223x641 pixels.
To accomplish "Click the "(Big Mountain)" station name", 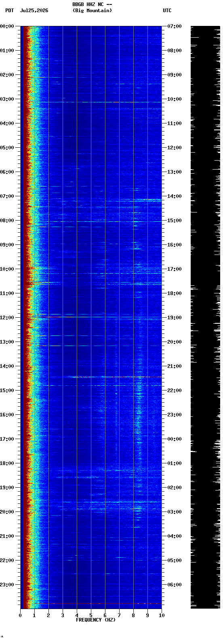I will click(x=92, y=11).
